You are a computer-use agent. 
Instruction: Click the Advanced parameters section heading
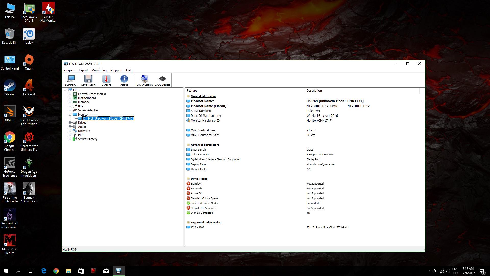[x=205, y=145]
